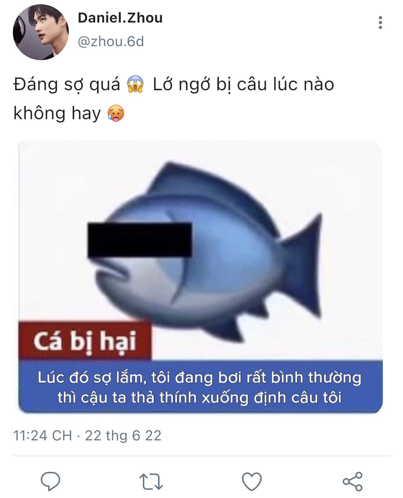Tap the date '22 thg 6 22'
Image resolution: width=403 pixels, height=498 pixels.
(x=123, y=435)
